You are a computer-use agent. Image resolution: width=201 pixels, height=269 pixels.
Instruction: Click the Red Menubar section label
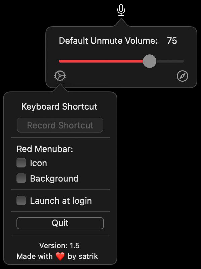[x=45, y=149]
